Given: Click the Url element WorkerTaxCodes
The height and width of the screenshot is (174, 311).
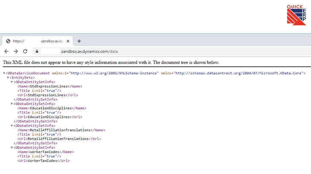Looking at the screenshot, I should coord(44,161).
